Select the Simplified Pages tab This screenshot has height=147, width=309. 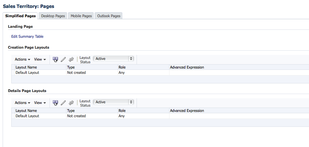[x=21, y=16]
